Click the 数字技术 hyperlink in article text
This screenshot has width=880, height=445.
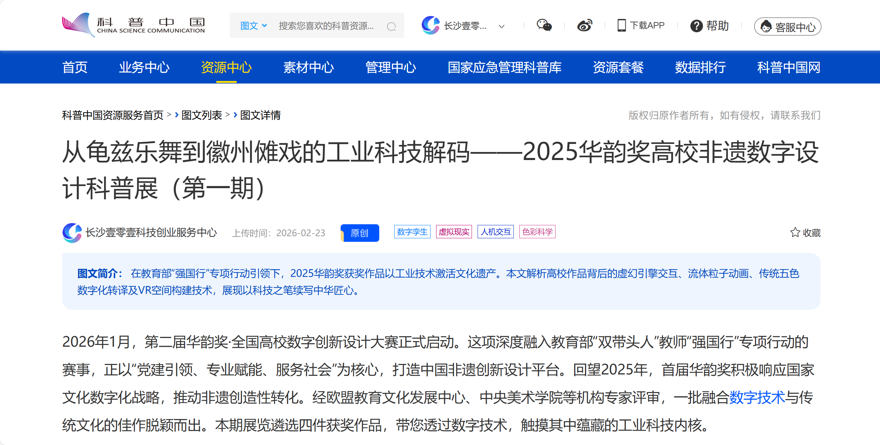(x=757, y=398)
